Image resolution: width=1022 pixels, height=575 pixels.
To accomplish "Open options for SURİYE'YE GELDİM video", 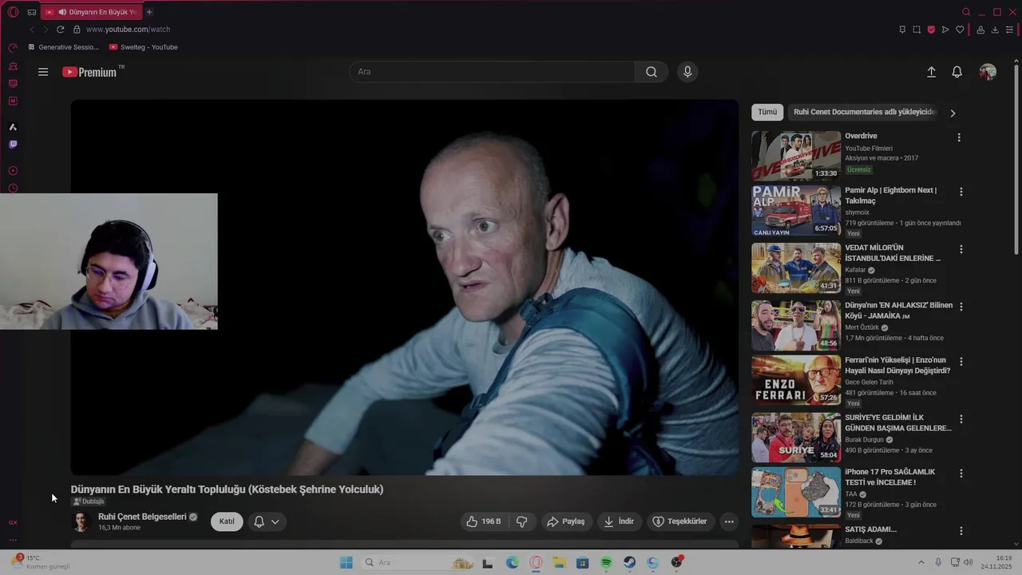I will [x=961, y=419].
